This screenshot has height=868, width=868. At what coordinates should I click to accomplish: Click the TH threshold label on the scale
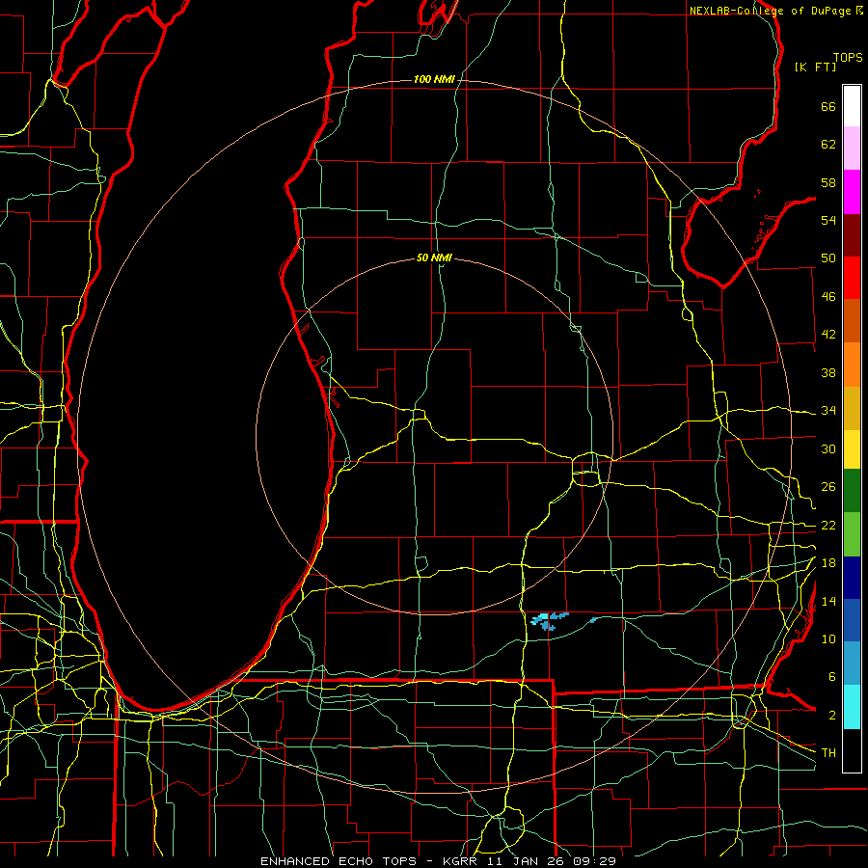828,753
